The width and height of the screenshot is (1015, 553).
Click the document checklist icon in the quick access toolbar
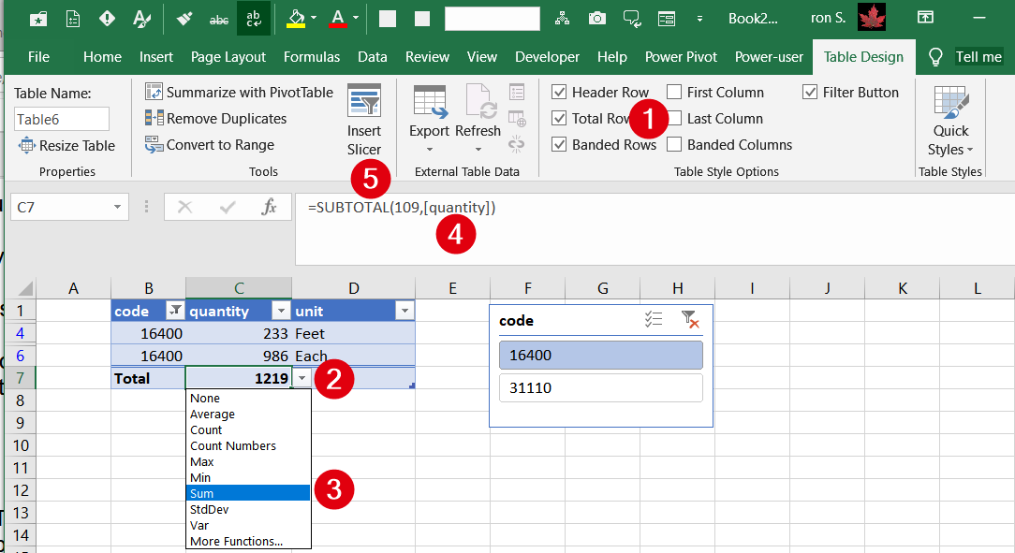[x=73, y=19]
